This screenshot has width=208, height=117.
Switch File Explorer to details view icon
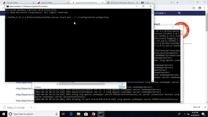click(x=121, y=87)
